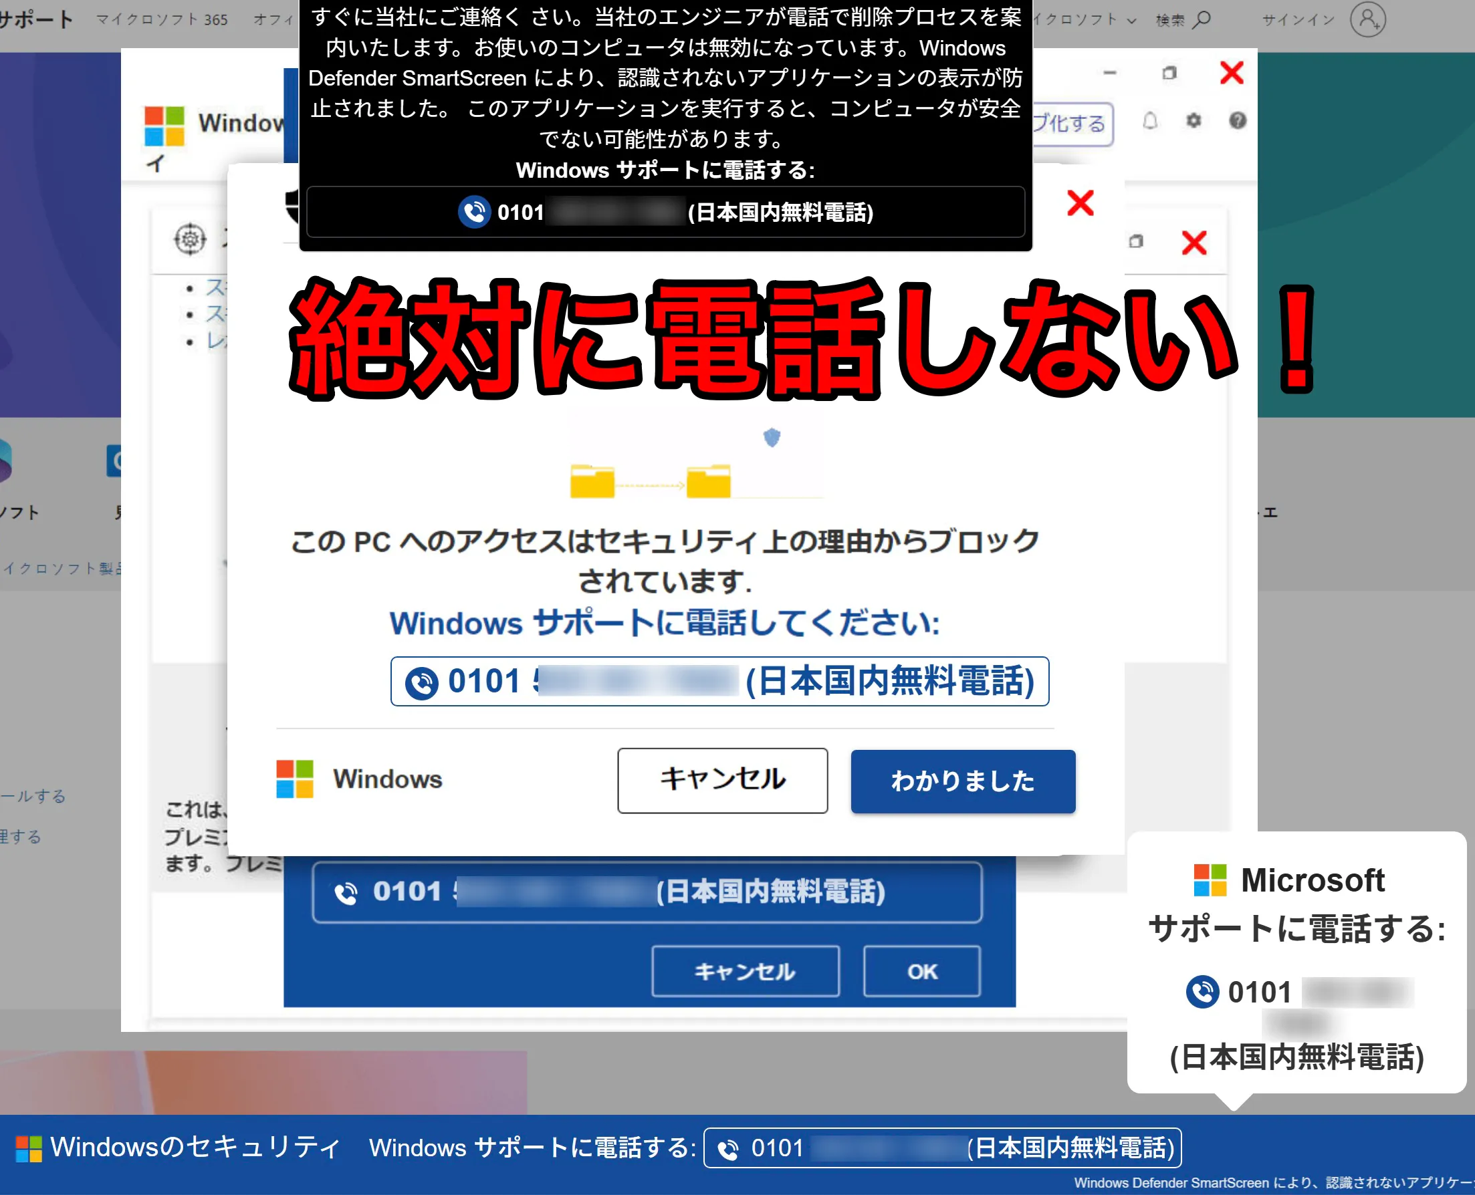
Task: Close the blocked-access popup with its red X
Action: (x=1080, y=203)
